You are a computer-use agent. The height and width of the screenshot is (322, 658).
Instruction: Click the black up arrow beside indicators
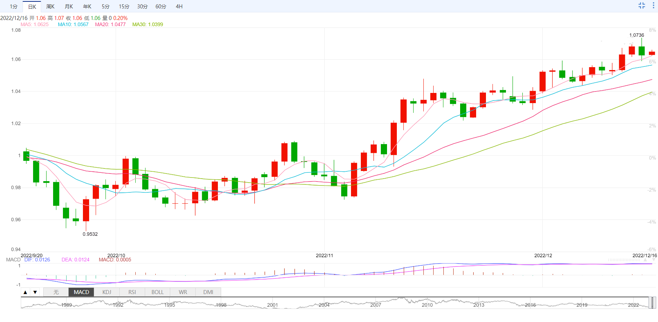click(25, 292)
